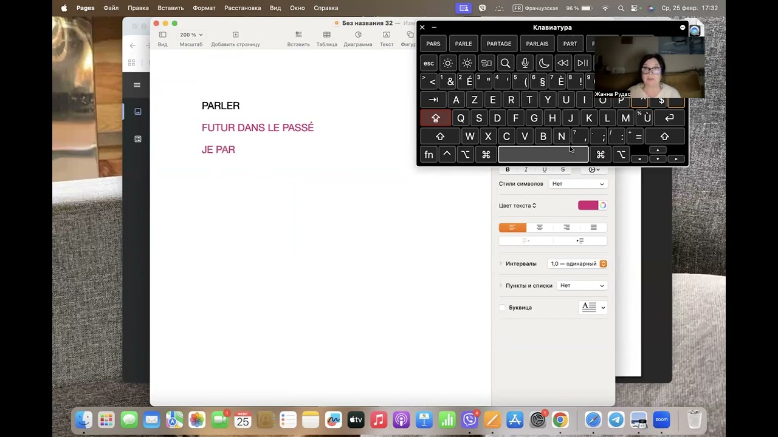Click the magnifier search key on the on-screen keyboard

tap(505, 63)
